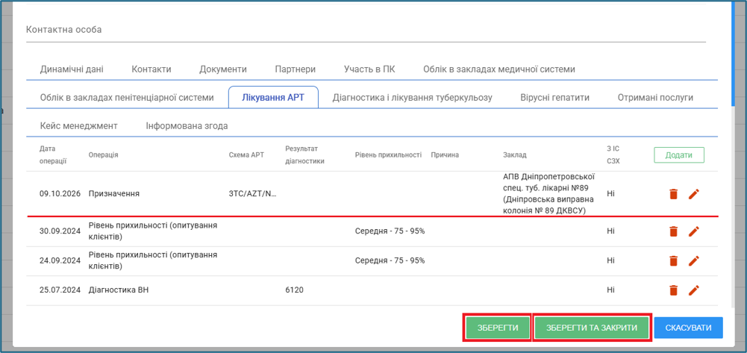Click the Контактна особа input field

point(366,30)
